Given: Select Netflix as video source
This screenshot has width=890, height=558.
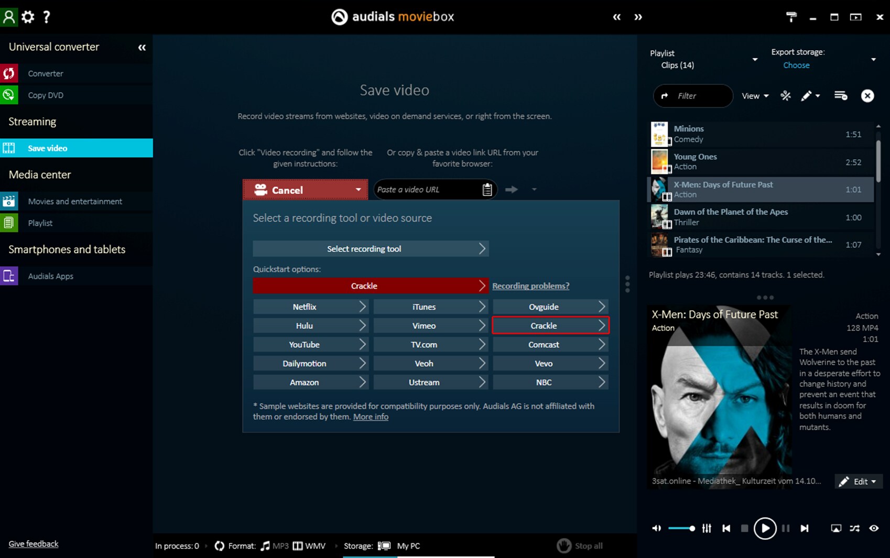Looking at the screenshot, I should click(x=310, y=307).
